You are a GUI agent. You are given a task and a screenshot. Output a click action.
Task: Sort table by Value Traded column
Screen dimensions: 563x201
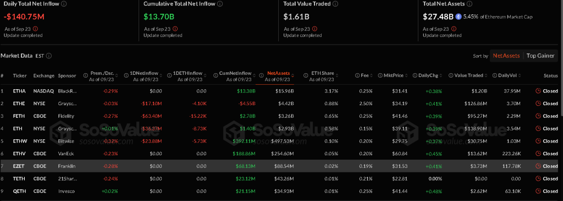(x=468, y=75)
